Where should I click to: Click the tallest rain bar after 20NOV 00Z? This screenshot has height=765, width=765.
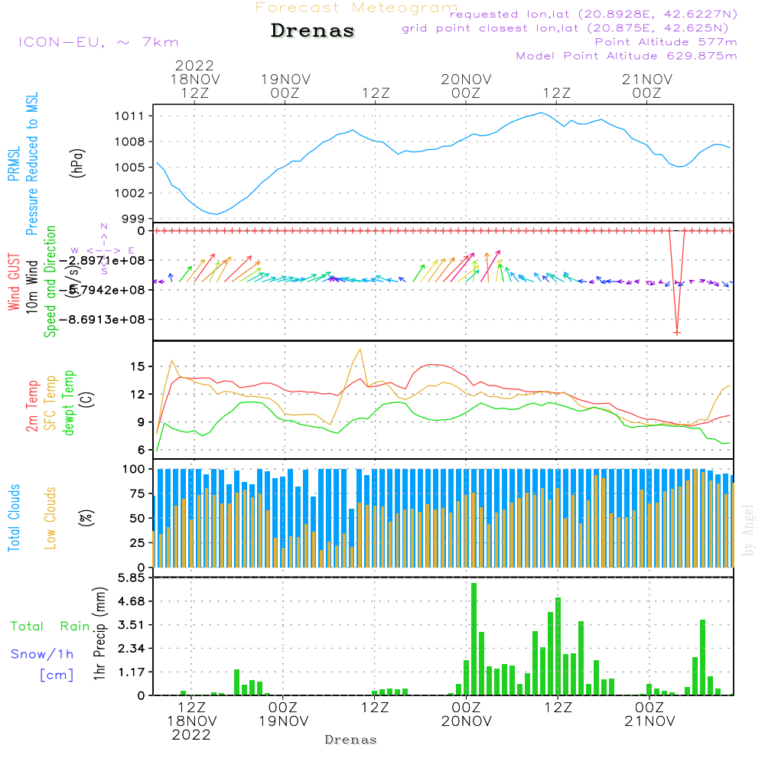tap(474, 639)
